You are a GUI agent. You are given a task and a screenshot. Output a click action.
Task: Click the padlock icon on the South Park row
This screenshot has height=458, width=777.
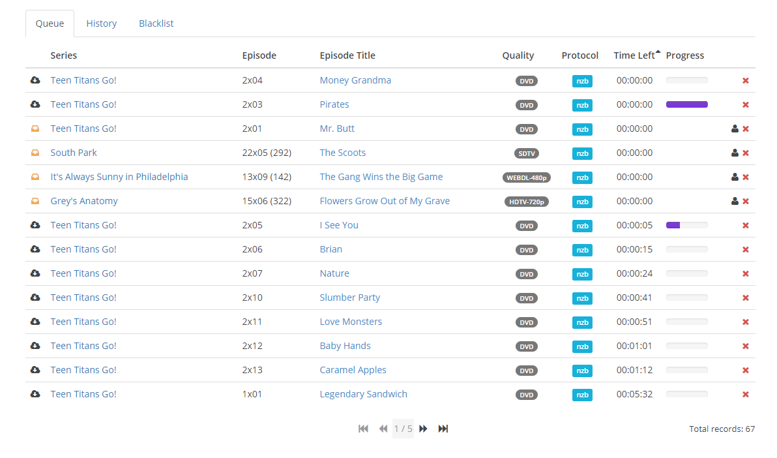[x=35, y=153]
